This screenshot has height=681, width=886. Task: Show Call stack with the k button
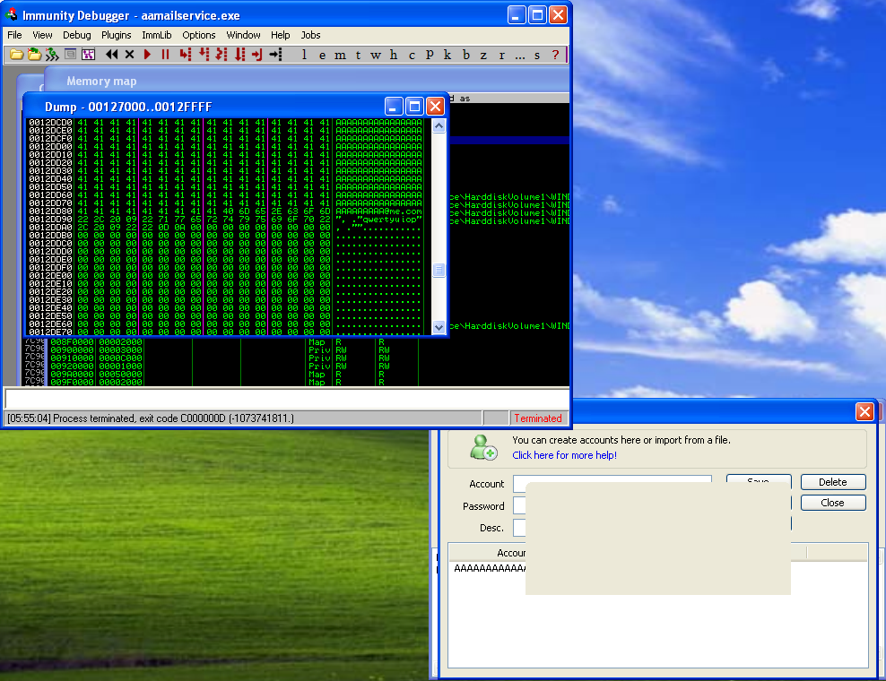tap(447, 55)
